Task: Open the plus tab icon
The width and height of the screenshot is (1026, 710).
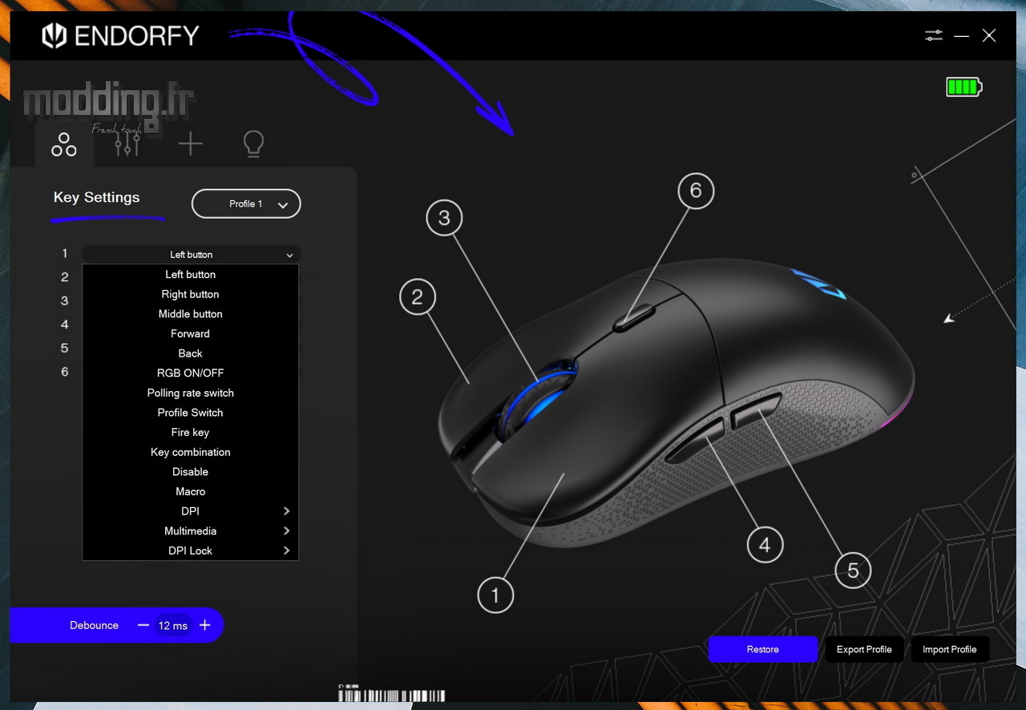Action: click(190, 144)
